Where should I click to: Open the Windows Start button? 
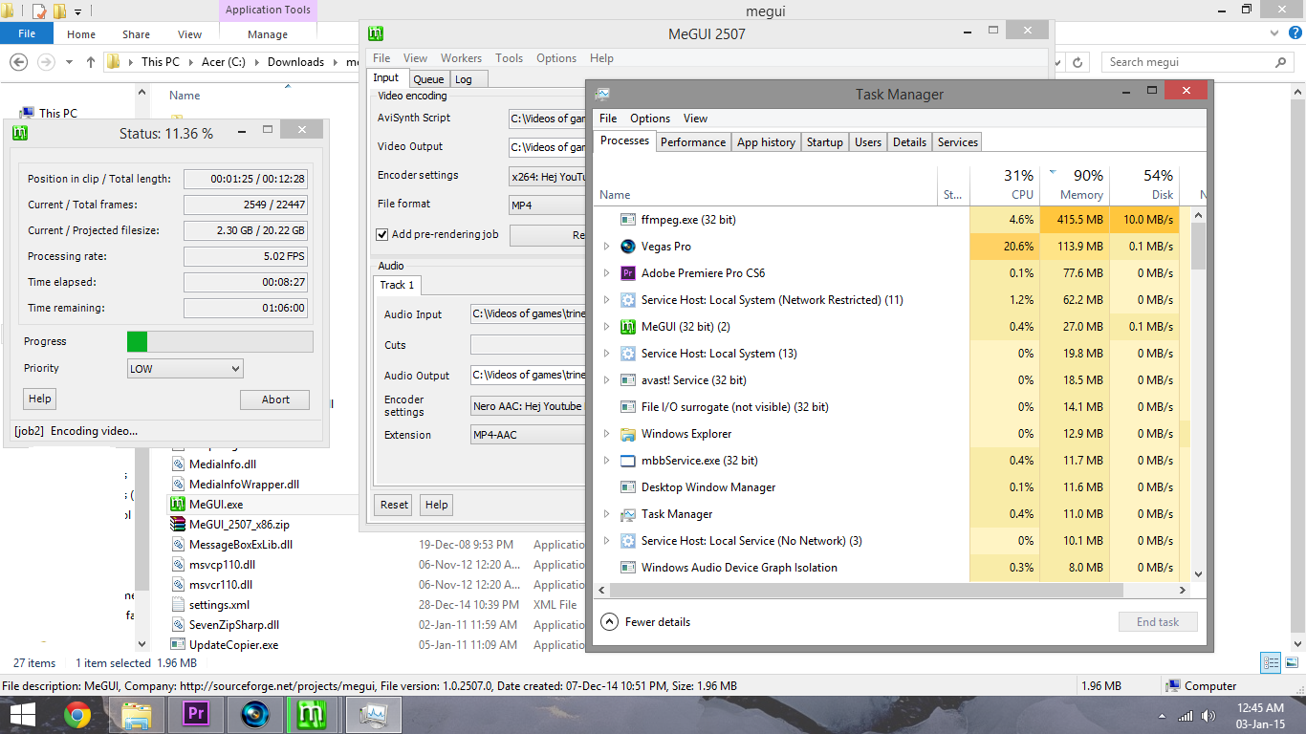(23, 714)
